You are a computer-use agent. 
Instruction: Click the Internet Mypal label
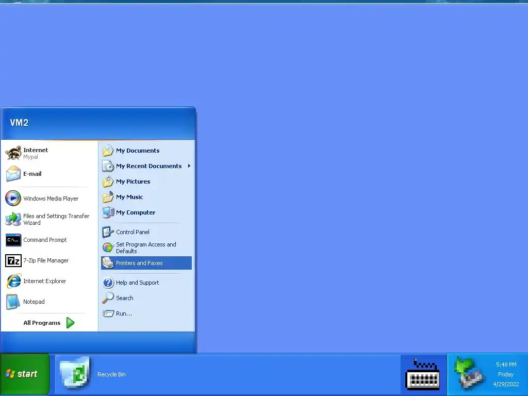(36, 153)
